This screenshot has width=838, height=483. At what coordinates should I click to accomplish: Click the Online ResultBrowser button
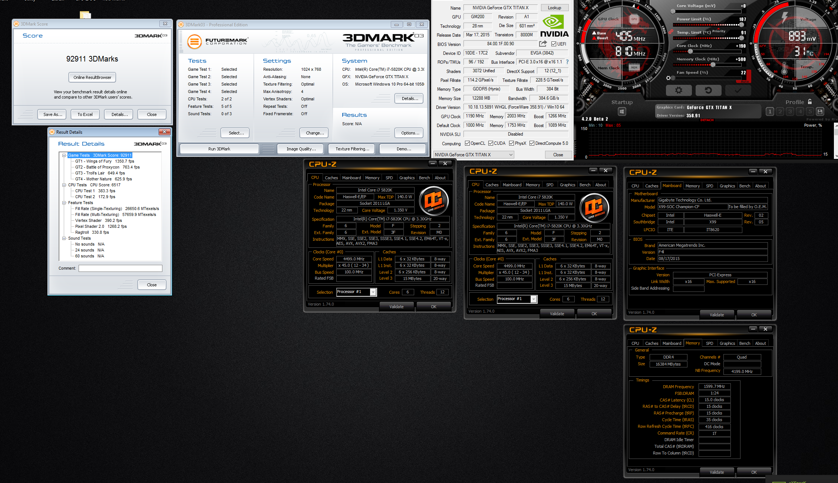pyautogui.click(x=92, y=77)
